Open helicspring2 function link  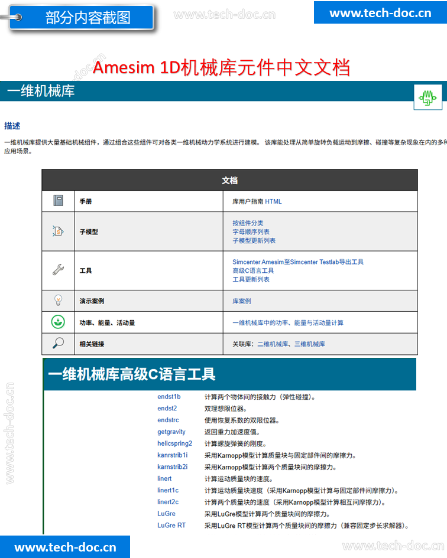tap(174, 443)
